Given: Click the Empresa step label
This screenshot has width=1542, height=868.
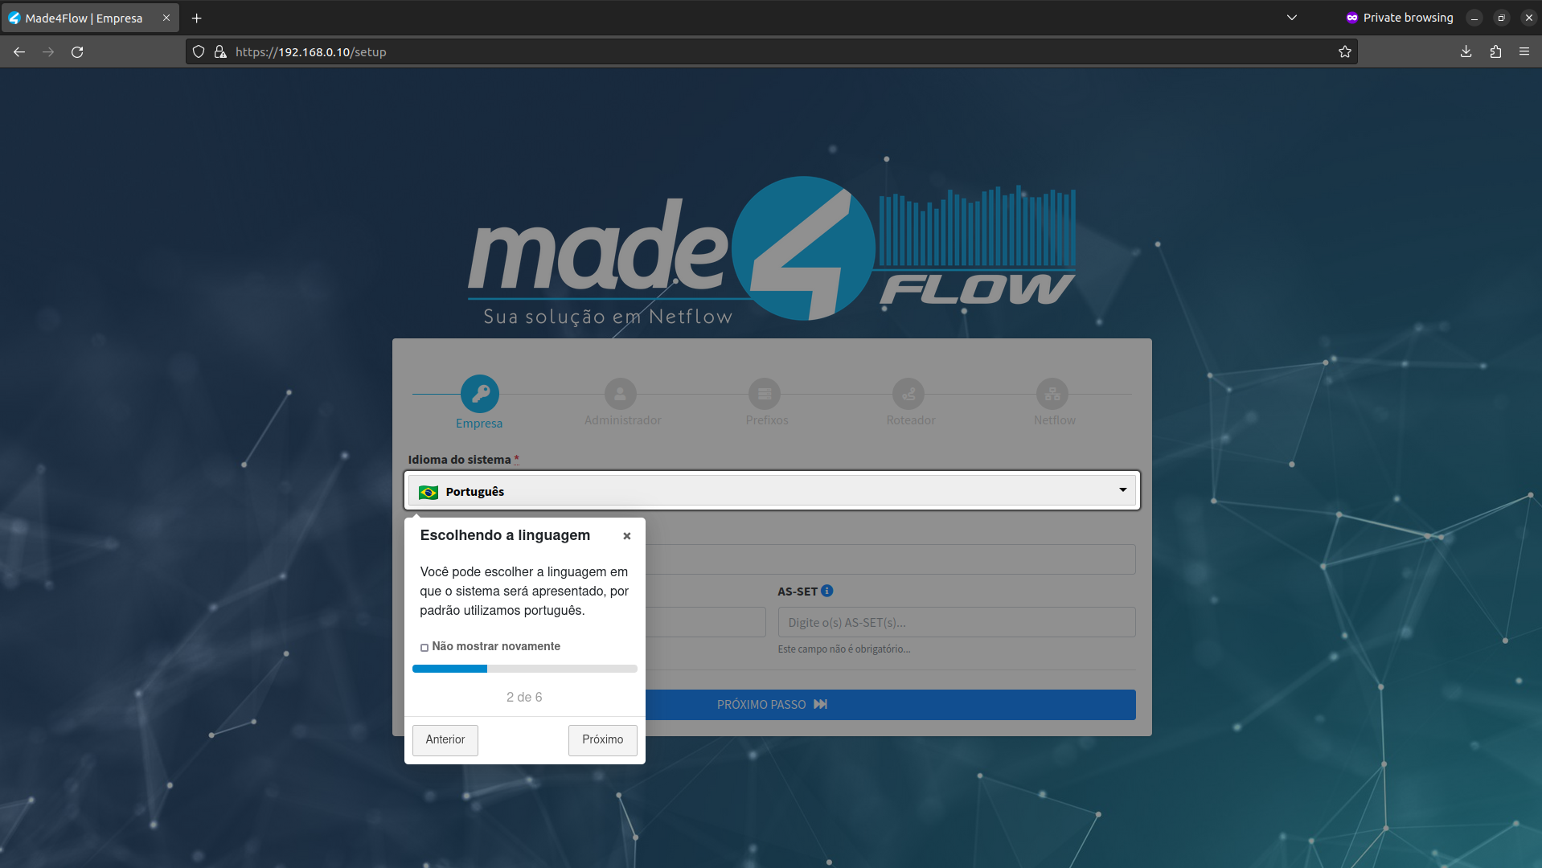Looking at the screenshot, I should click(479, 424).
